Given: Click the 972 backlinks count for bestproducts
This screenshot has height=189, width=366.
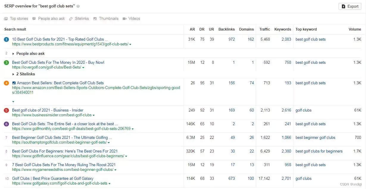Looking at the screenshot, I should (x=231, y=39).
